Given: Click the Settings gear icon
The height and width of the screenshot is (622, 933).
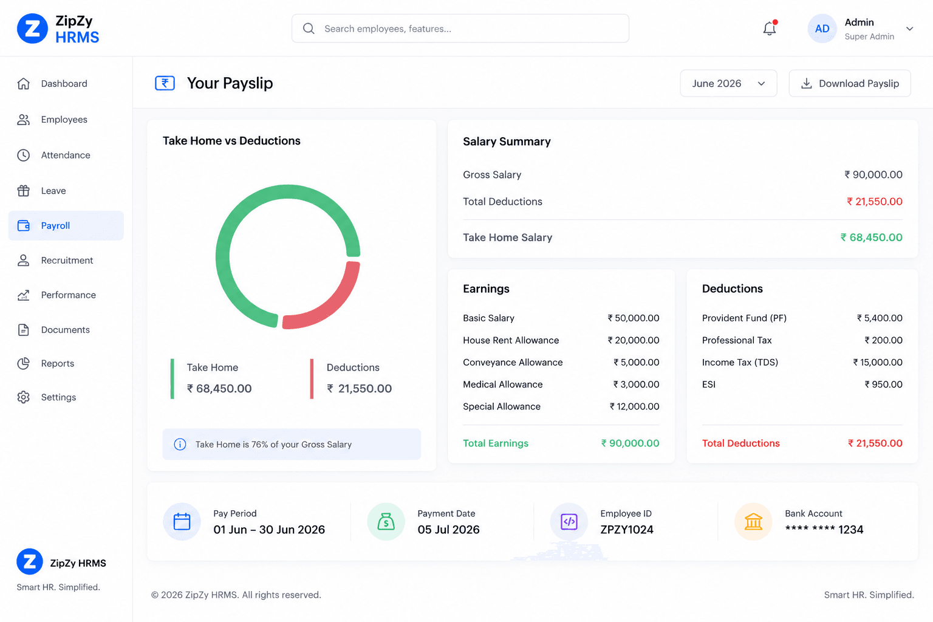Looking at the screenshot, I should (24, 397).
